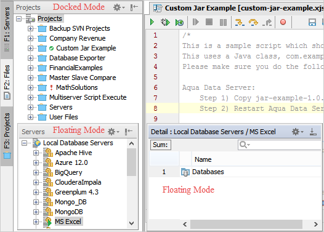
Task: Click the Stop execution square icon
Action: [x=209, y=22]
